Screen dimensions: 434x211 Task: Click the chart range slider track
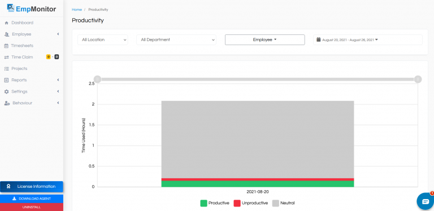[x=258, y=79]
